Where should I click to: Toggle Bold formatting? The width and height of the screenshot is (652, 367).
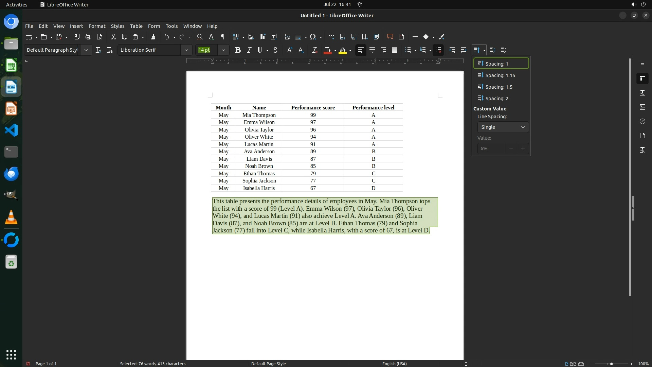coord(238,50)
